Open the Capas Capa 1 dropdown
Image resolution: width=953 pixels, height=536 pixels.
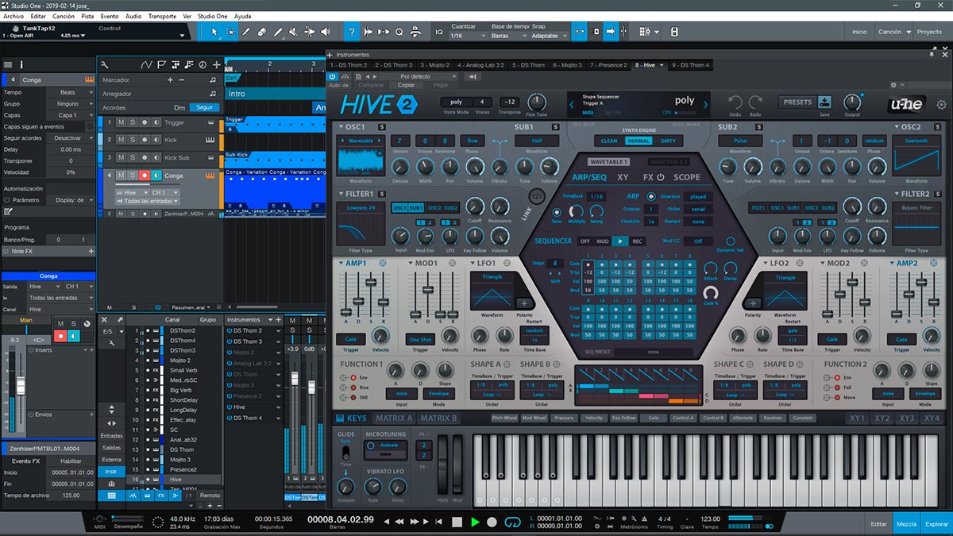click(x=71, y=115)
